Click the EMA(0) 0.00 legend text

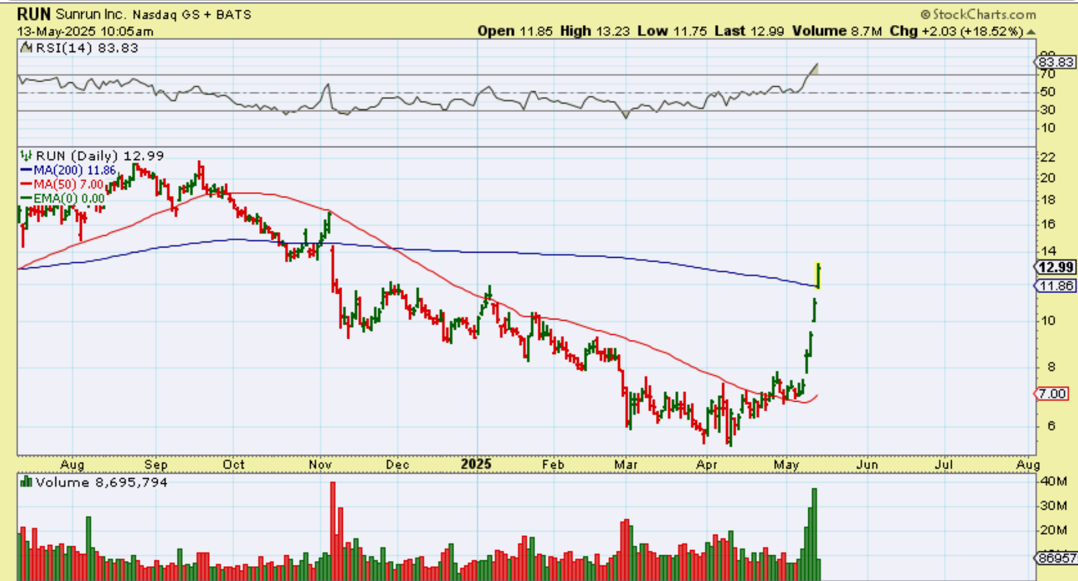(69, 199)
